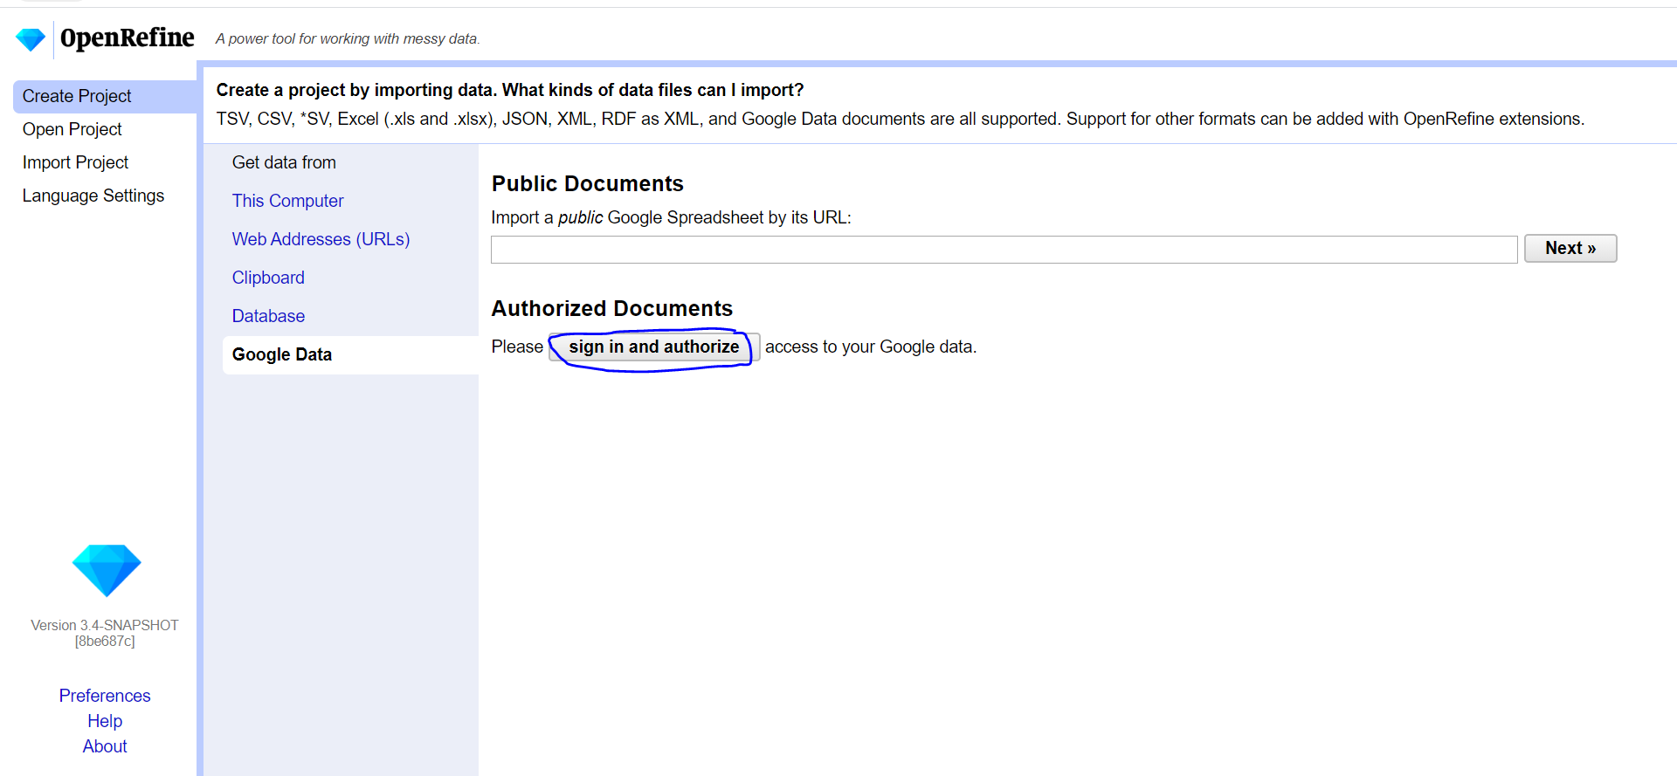
Task: Go to the Import Project tab
Action: click(x=75, y=162)
